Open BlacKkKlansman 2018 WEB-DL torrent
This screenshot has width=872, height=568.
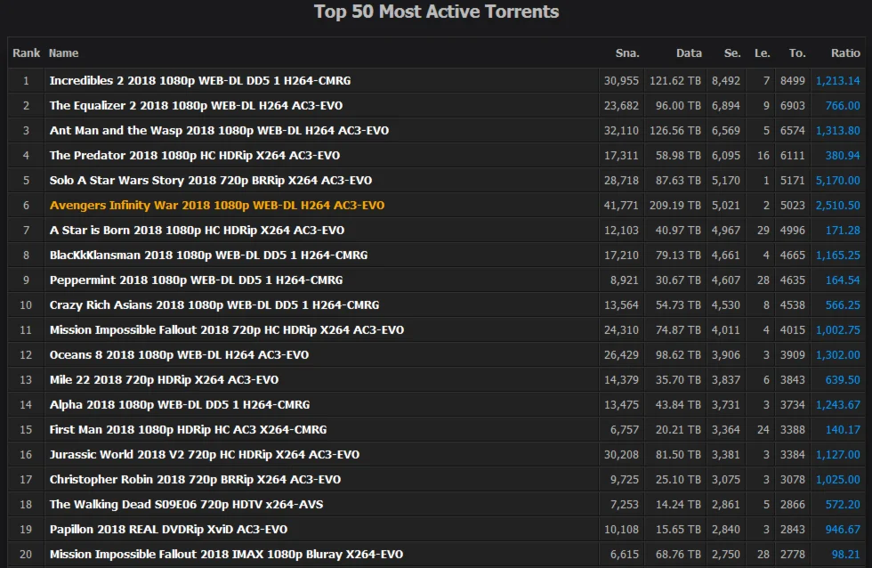208,256
